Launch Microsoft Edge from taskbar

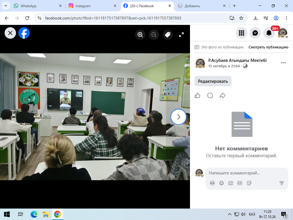34,214
